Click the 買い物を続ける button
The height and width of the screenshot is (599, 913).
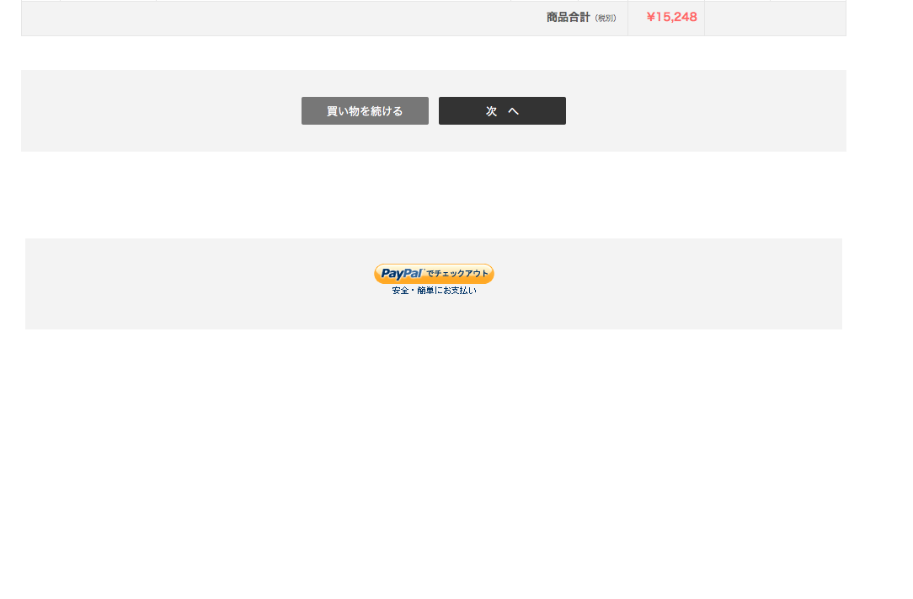(x=365, y=110)
